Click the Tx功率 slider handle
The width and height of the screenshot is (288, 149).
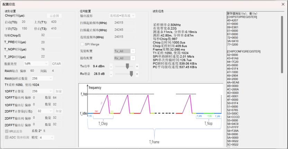coord(127,66)
